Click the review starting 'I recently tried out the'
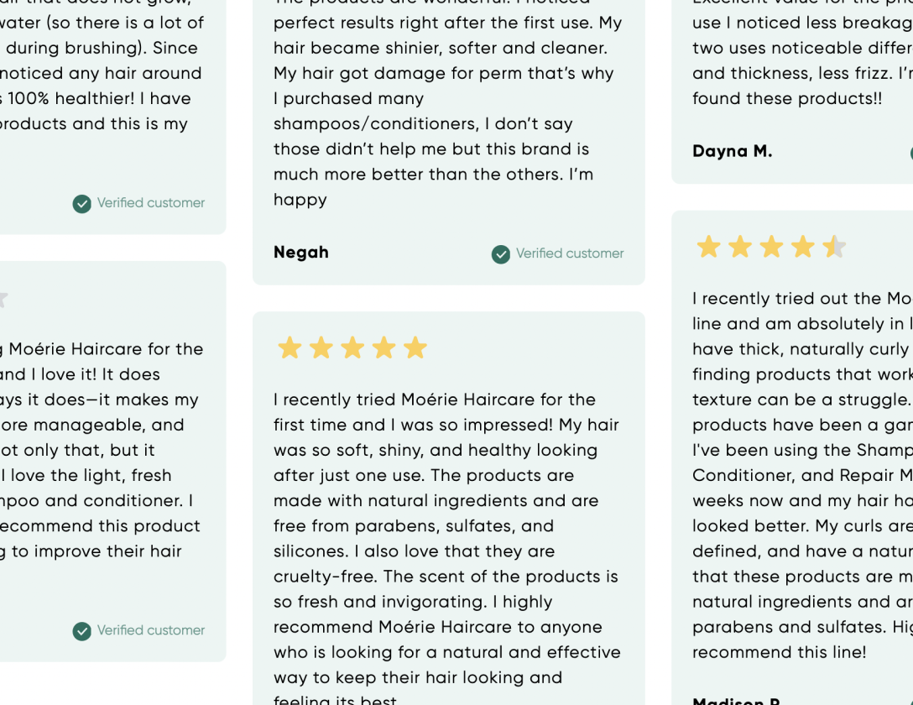Image resolution: width=913 pixels, height=705 pixels. pyautogui.click(x=802, y=475)
